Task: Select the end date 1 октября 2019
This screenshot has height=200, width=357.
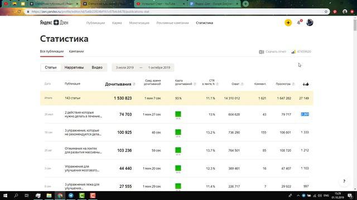Action: 159,68
